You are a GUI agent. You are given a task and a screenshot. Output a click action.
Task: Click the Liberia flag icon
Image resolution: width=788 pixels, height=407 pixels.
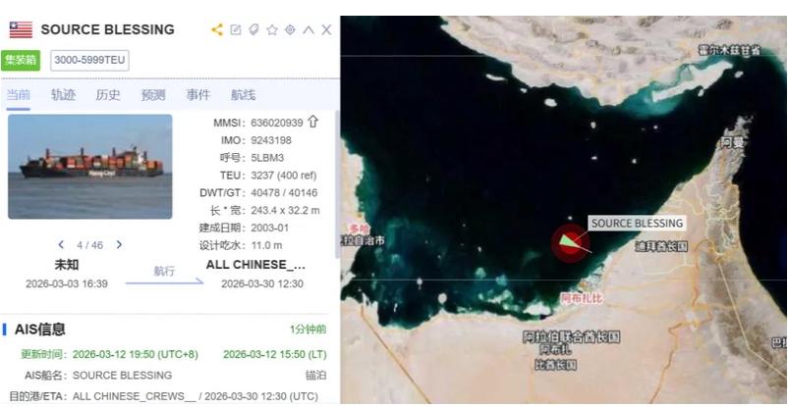pos(21,29)
